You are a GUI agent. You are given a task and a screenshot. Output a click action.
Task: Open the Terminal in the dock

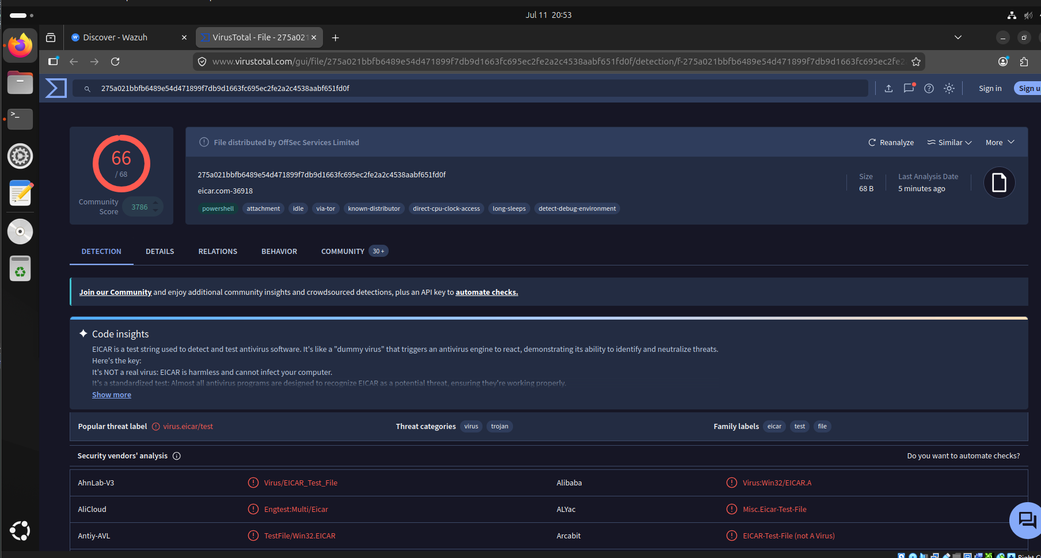click(20, 119)
